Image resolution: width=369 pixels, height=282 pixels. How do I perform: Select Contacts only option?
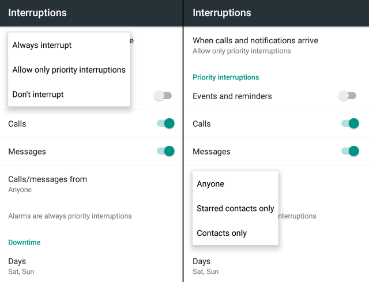tap(221, 234)
